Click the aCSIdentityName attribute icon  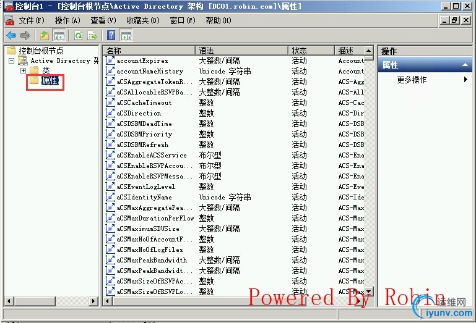(x=110, y=197)
